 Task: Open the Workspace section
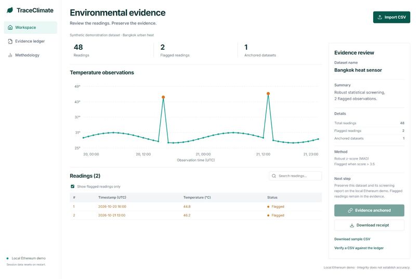click(x=31, y=28)
